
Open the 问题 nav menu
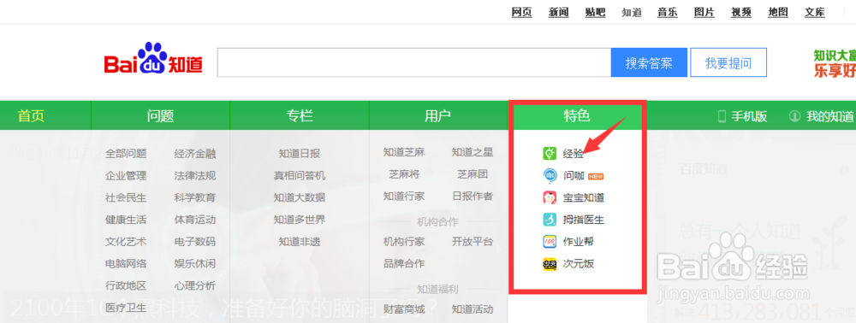[160, 115]
